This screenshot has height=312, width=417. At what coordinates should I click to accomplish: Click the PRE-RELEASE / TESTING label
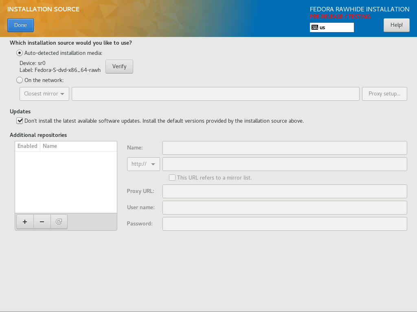tap(340, 17)
